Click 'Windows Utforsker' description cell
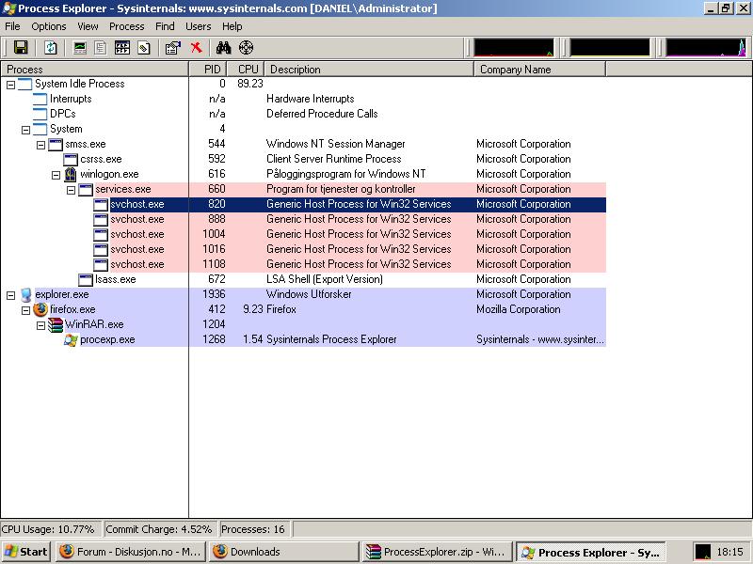 point(309,294)
